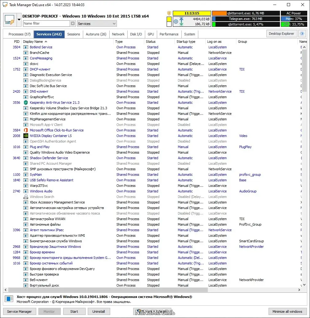Sort by Display Name column header

(67, 42)
